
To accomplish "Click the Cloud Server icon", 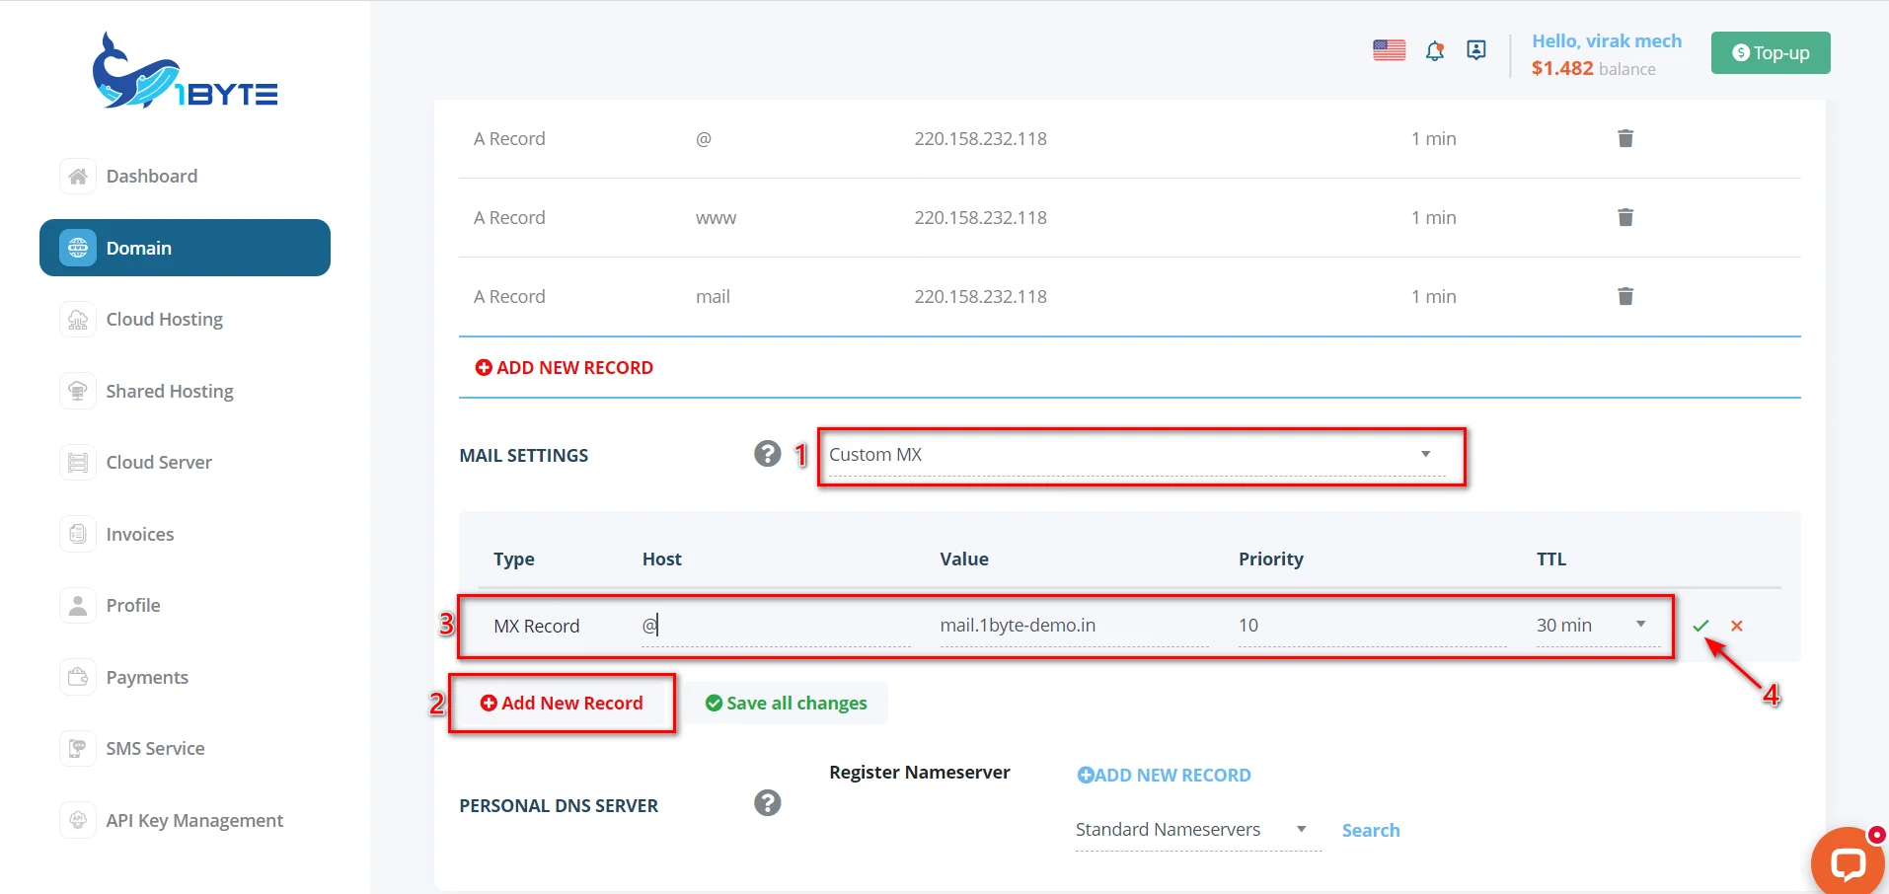I will tap(78, 463).
